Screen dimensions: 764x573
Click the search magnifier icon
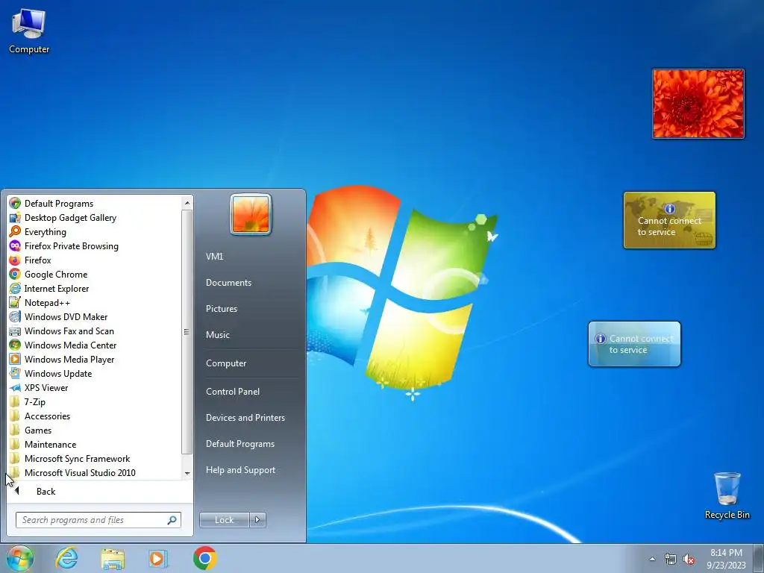click(172, 520)
